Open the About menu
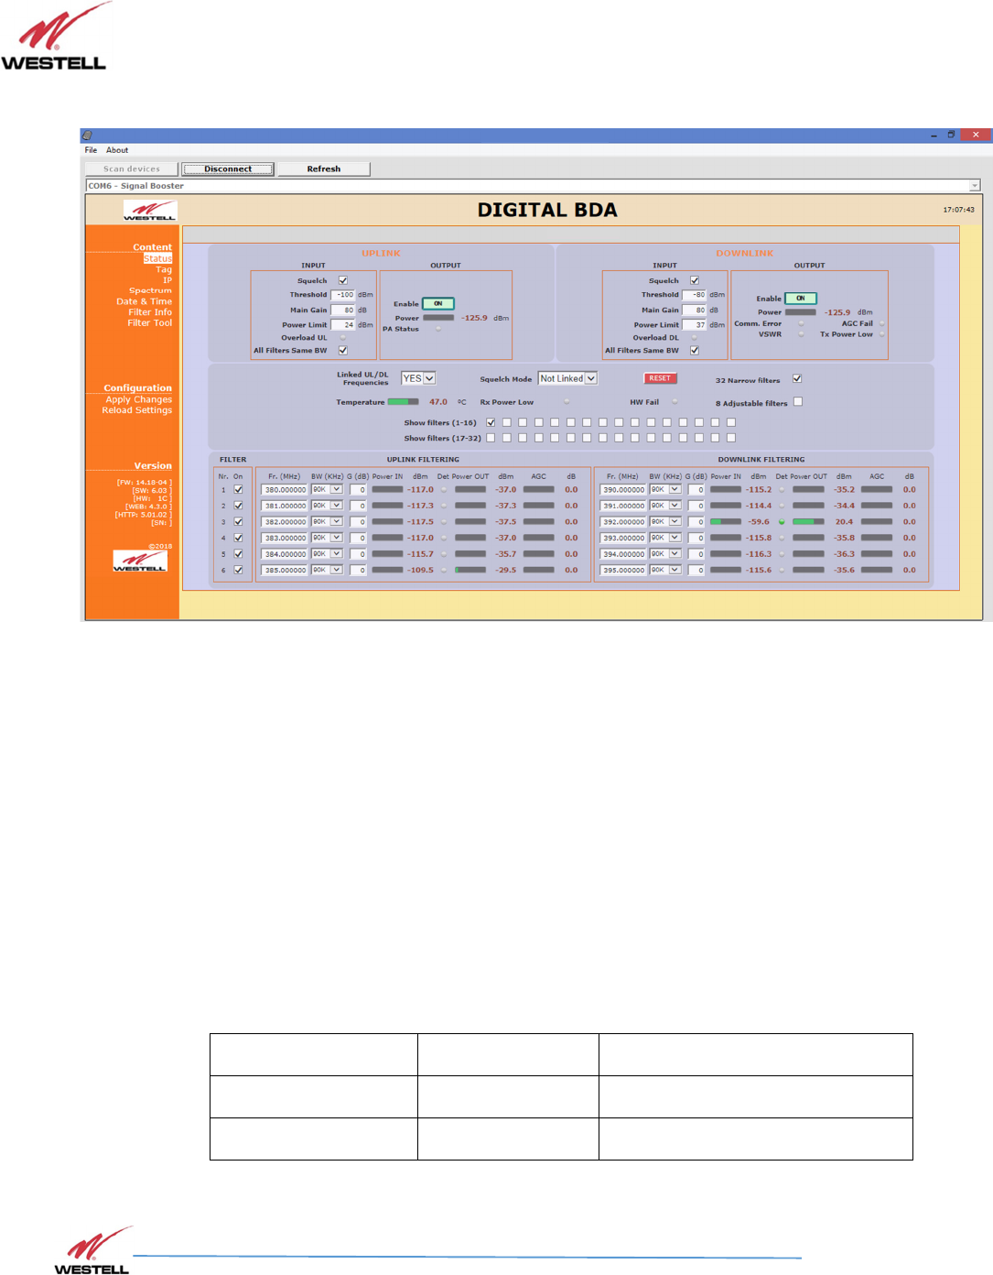The height and width of the screenshot is (1275, 993). (117, 150)
